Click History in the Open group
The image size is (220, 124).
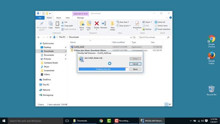(x=147, y=29)
